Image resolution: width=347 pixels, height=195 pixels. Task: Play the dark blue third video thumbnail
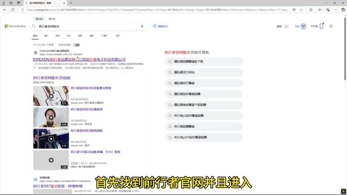[51, 138]
